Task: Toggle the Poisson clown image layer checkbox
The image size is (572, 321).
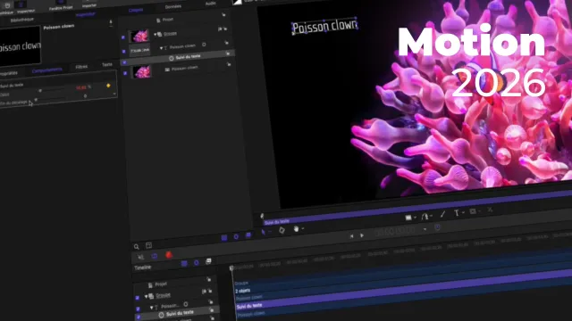Action: [125, 73]
